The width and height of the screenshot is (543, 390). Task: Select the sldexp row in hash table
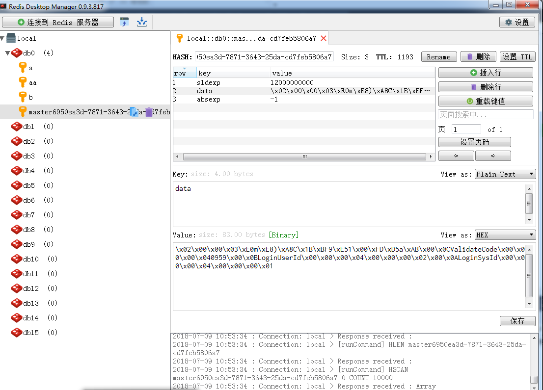(x=304, y=82)
